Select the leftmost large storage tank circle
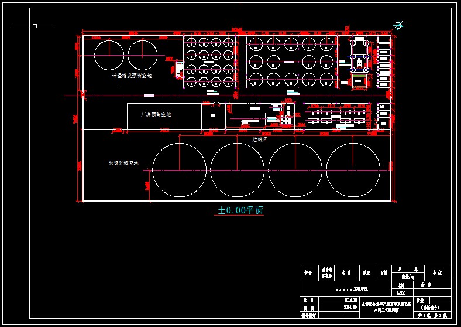 [x=179, y=169]
